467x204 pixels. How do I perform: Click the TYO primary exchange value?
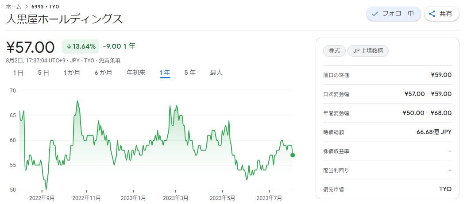[445, 189]
